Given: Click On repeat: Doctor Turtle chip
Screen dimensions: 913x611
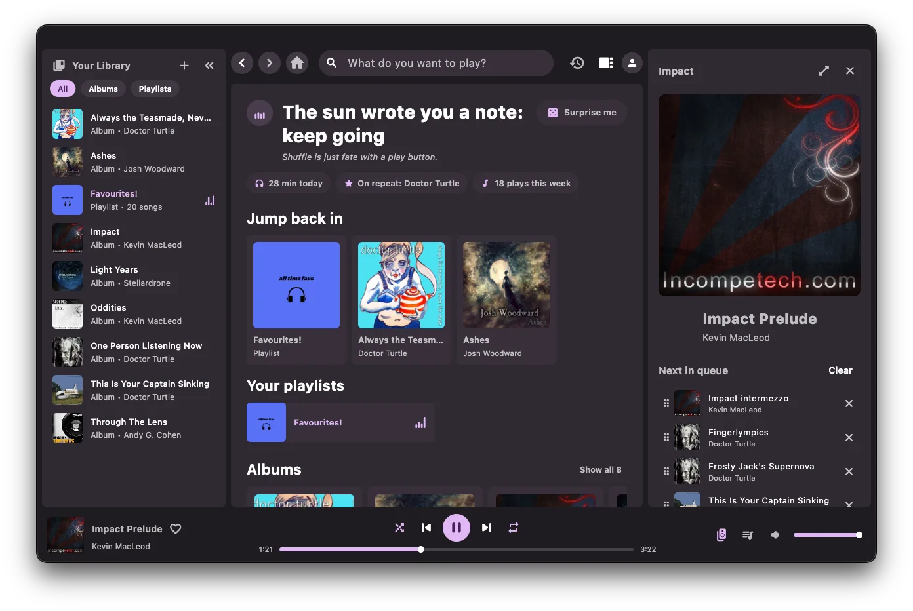Looking at the screenshot, I should click(x=401, y=184).
